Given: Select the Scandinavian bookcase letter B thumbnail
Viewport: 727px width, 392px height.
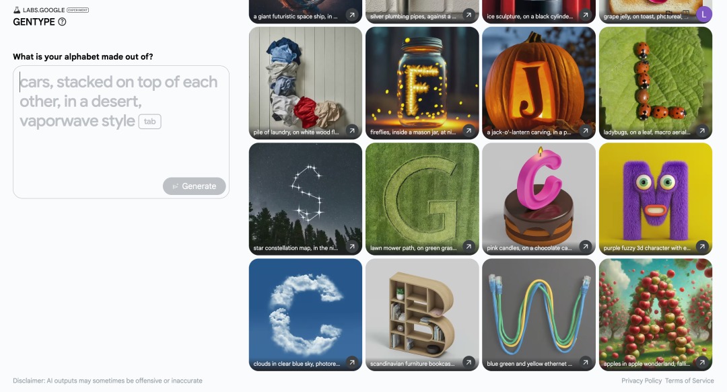Looking at the screenshot, I should (x=422, y=315).
